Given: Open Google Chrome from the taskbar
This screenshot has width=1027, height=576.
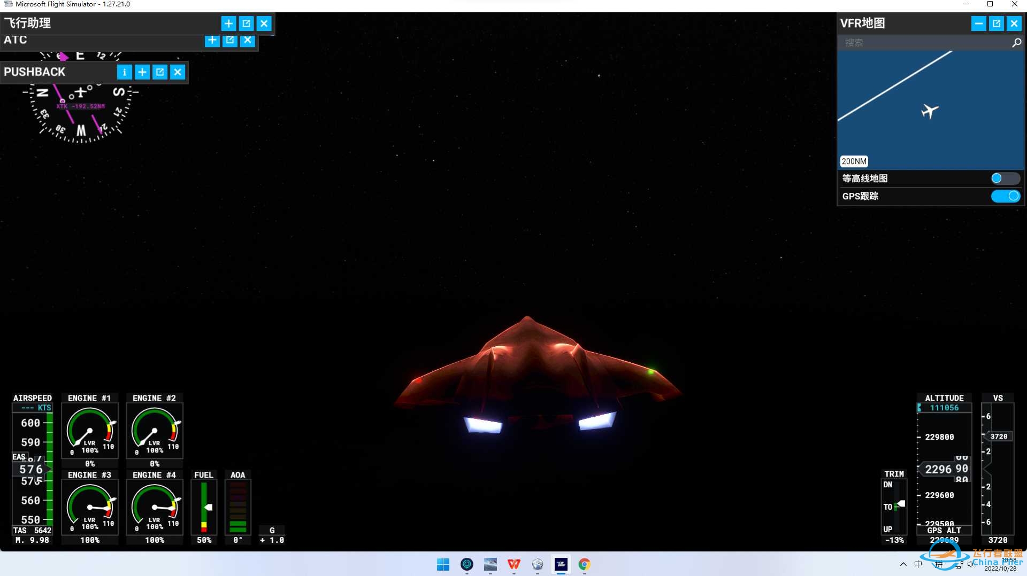Looking at the screenshot, I should click(x=585, y=564).
